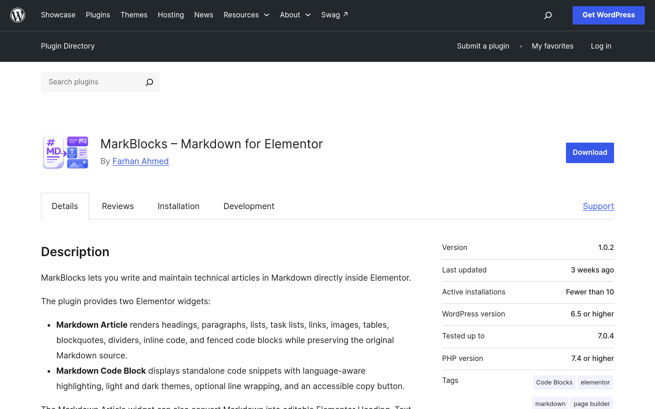Open the Showcase page
The height and width of the screenshot is (409, 655).
[x=58, y=15]
